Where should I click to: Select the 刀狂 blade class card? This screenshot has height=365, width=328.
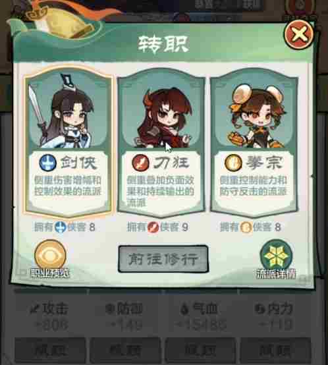(x=161, y=142)
